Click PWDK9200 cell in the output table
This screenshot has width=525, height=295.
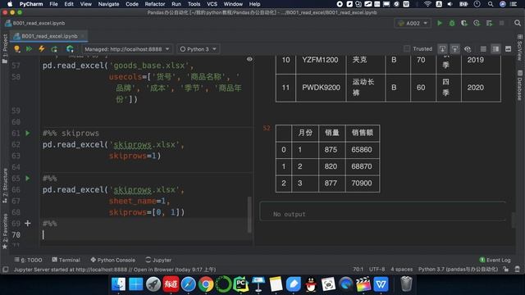point(321,88)
